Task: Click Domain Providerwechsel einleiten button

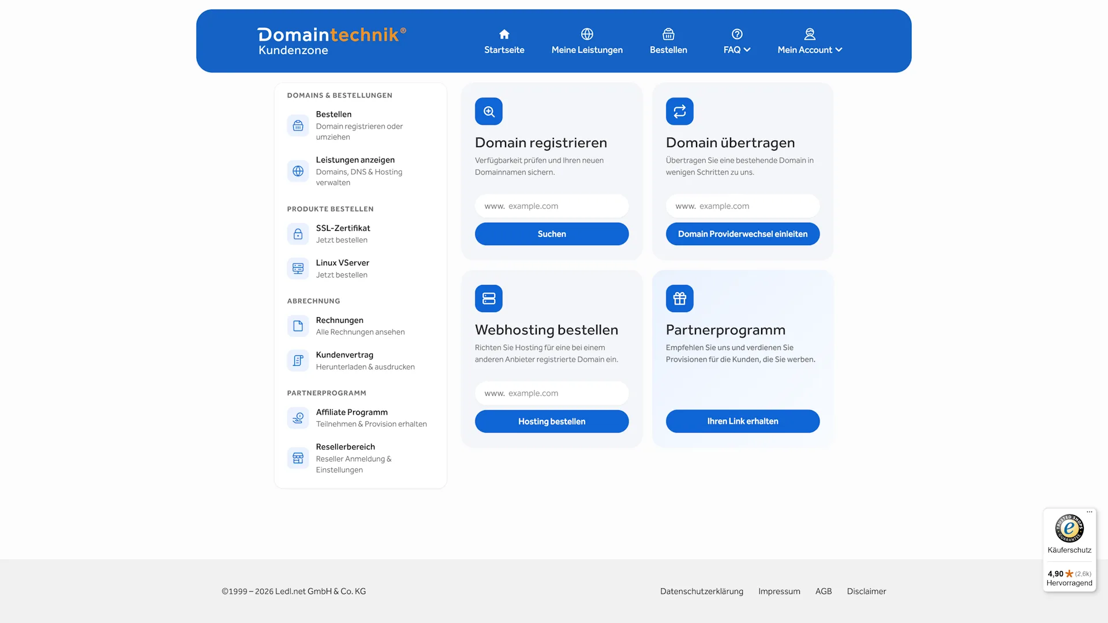Action: point(743,234)
